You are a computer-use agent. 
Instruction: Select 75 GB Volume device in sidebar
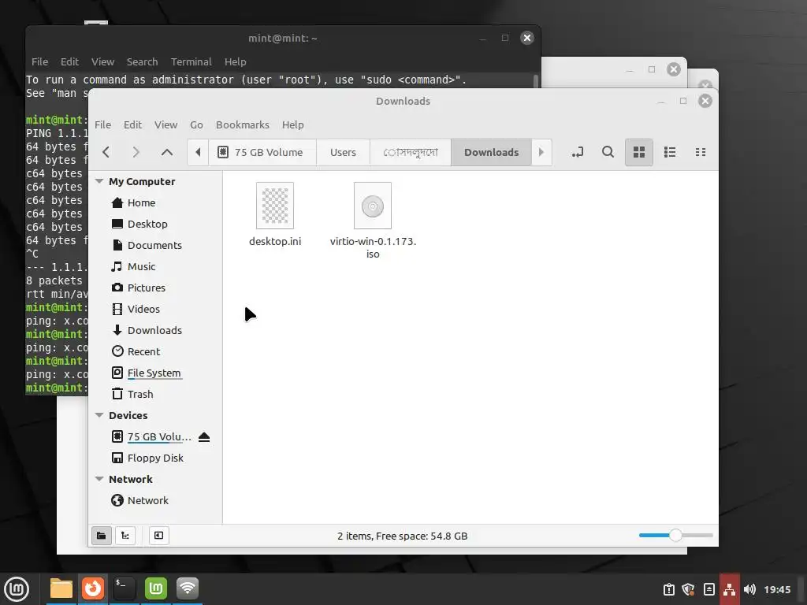click(159, 436)
